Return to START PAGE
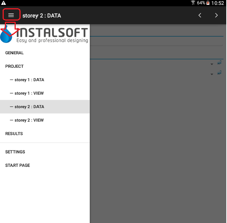 (x=18, y=166)
